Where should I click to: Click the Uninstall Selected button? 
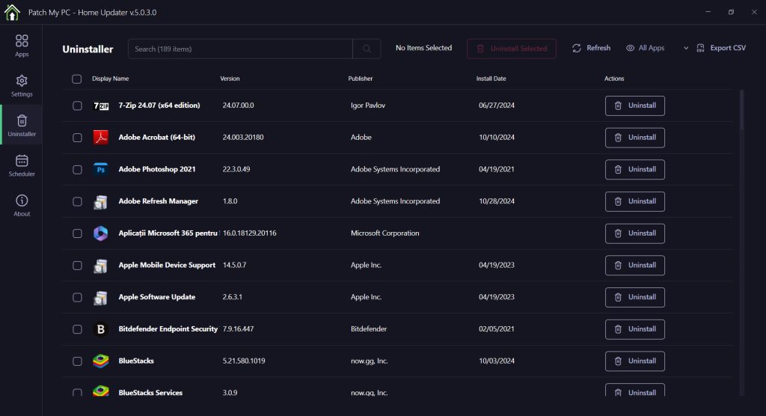pyautogui.click(x=511, y=49)
